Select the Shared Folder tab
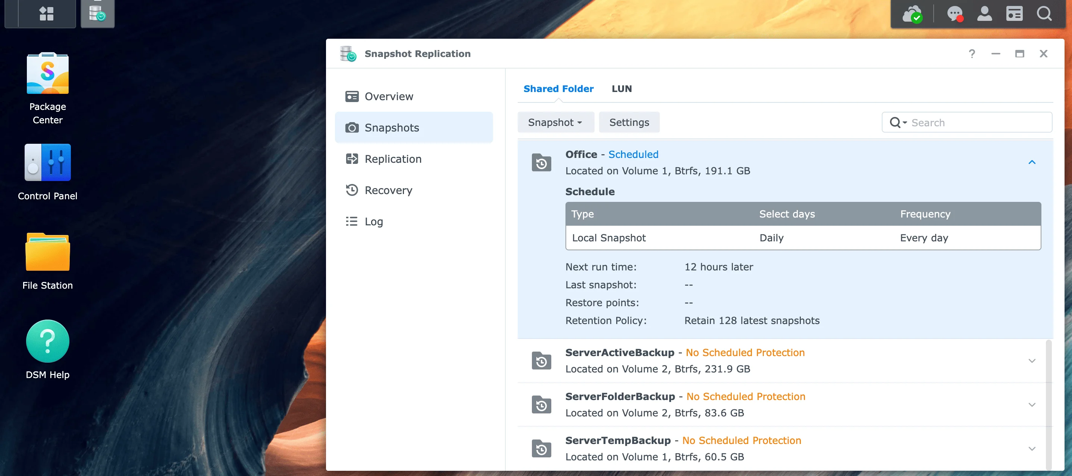 [558, 89]
